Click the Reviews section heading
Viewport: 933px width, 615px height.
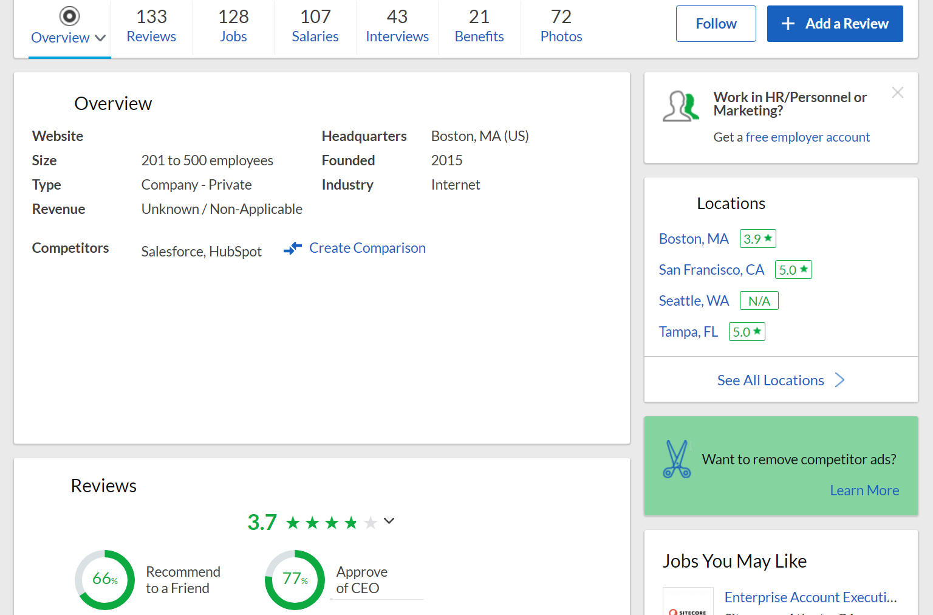[104, 486]
